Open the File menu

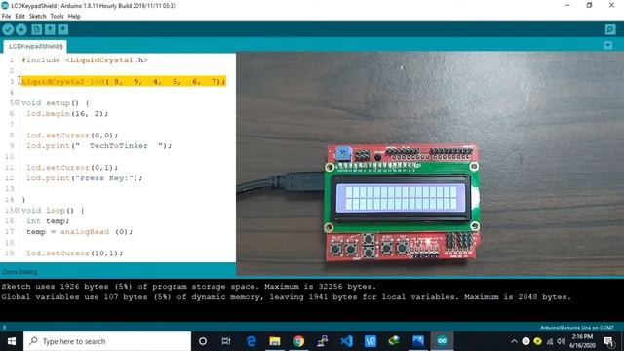pos(7,16)
